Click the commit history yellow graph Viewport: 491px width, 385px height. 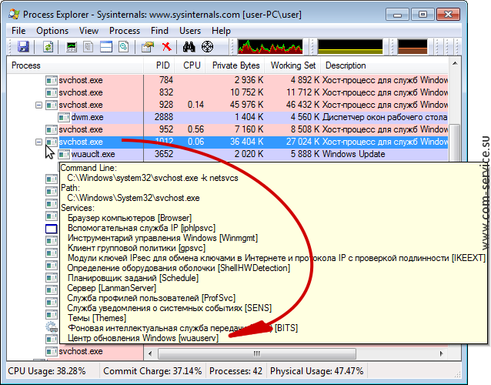tap(350, 47)
